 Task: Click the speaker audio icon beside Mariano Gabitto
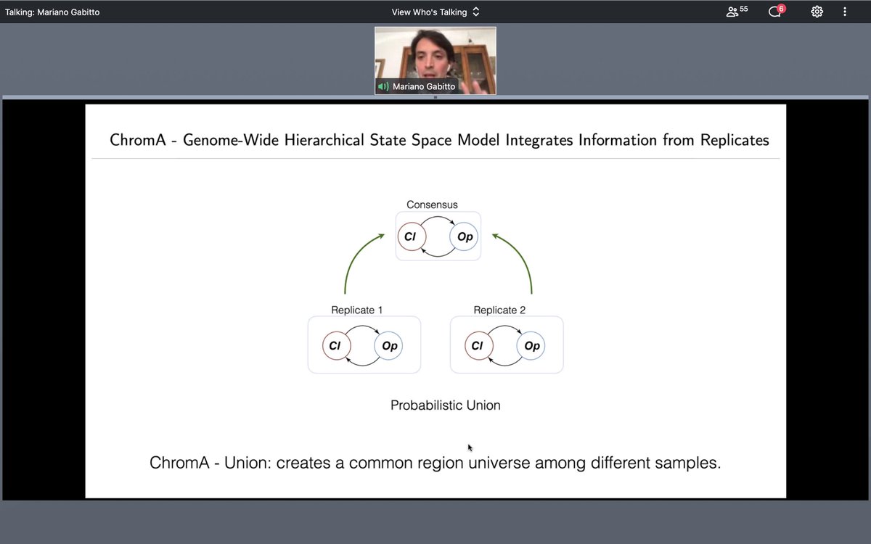click(383, 86)
